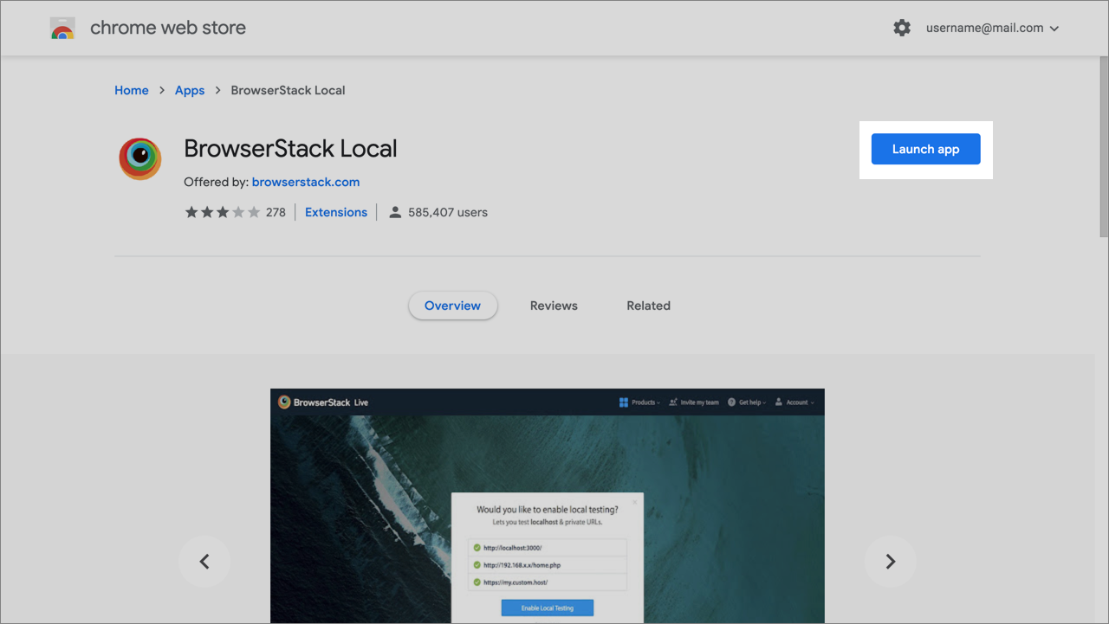Click the Account menu in the screenshot

[794, 402]
